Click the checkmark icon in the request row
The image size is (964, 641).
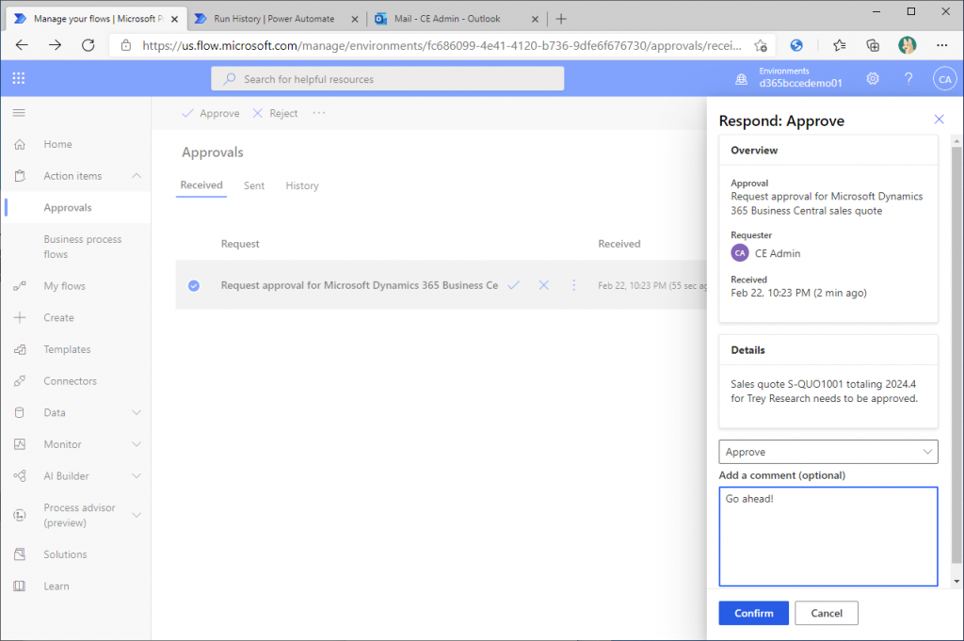click(513, 285)
